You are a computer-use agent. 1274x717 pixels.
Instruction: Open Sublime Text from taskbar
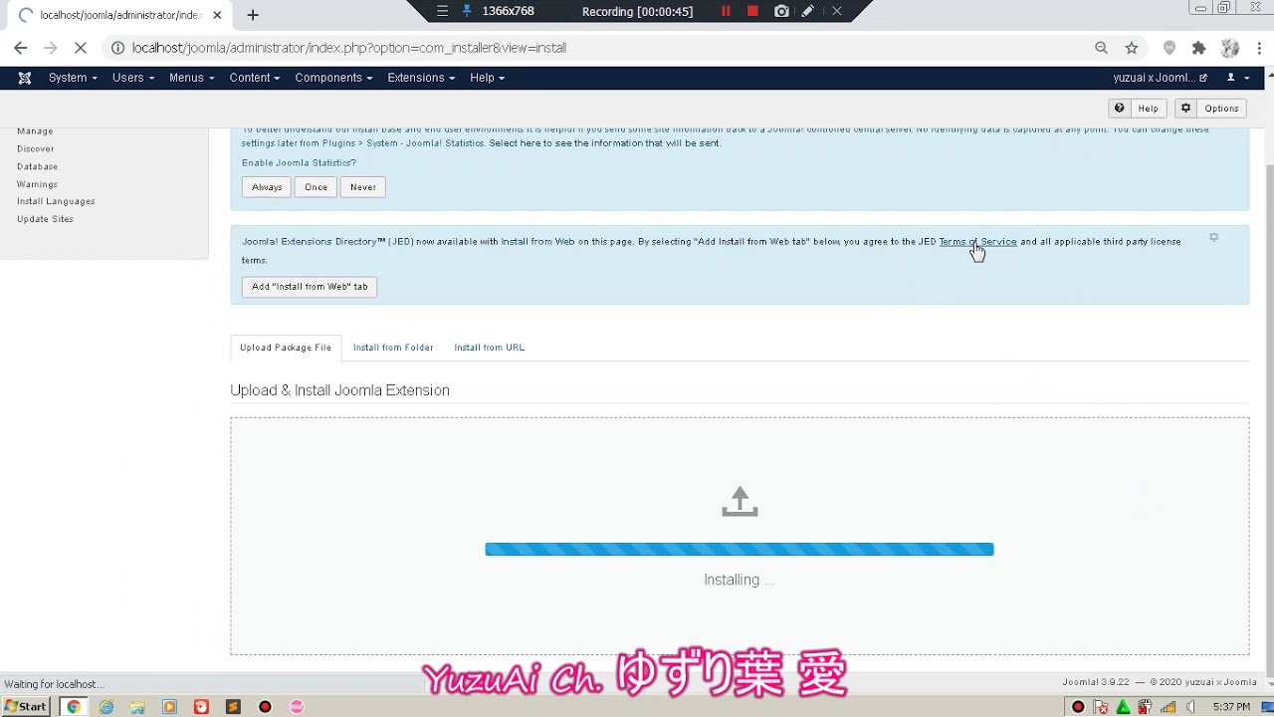[233, 707]
